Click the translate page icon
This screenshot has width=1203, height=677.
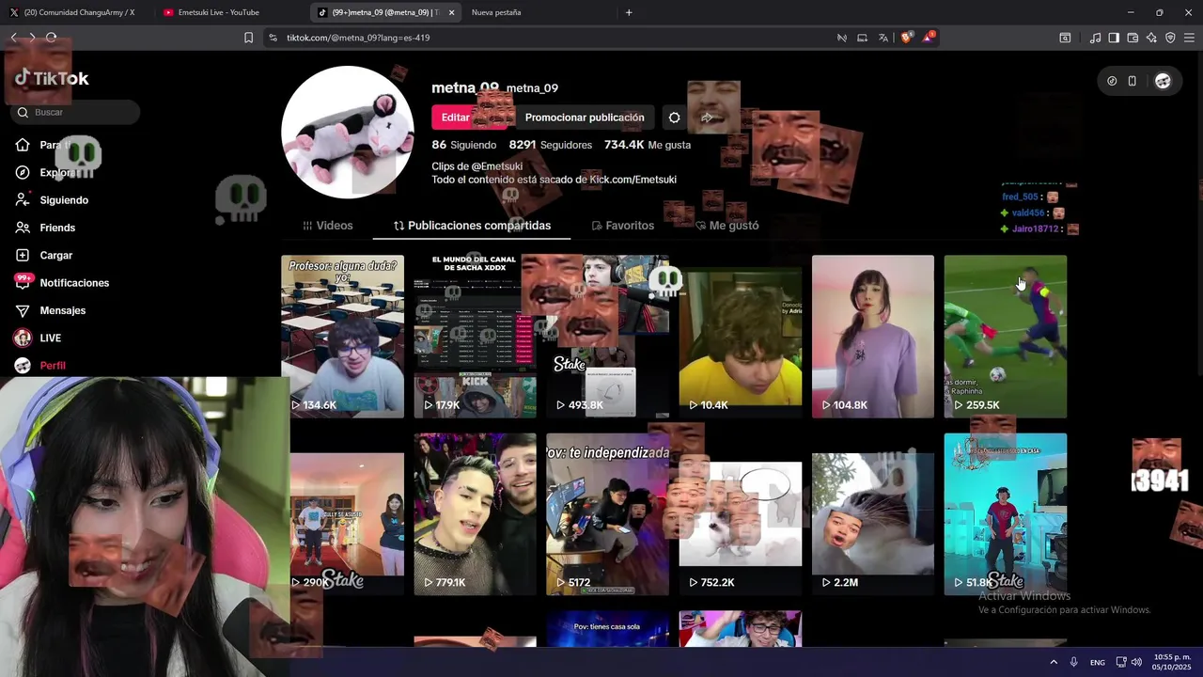click(883, 38)
